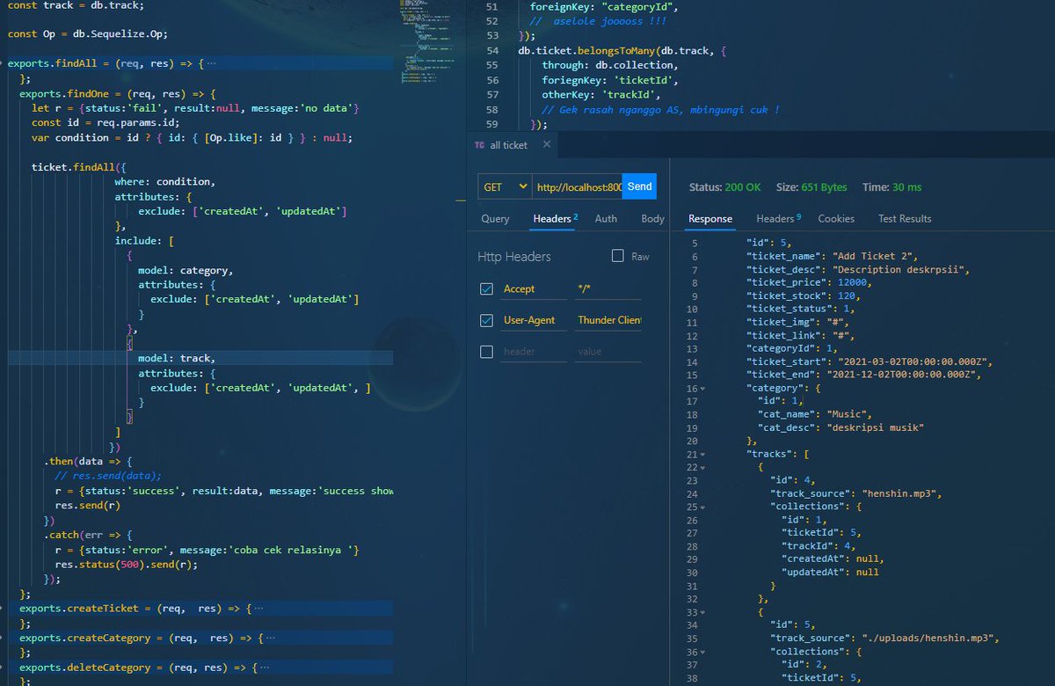The height and width of the screenshot is (686, 1055).
Task: Uncheck the User-Agent header checkbox
Action: [486, 320]
